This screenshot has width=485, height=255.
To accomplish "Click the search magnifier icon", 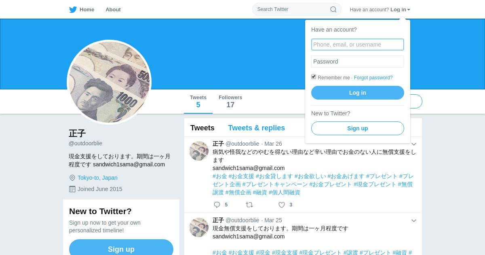I will click(333, 9).
